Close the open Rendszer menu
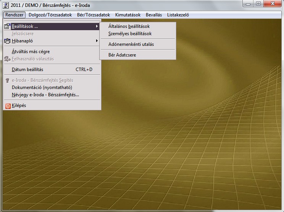 click(x=15, y=15)
